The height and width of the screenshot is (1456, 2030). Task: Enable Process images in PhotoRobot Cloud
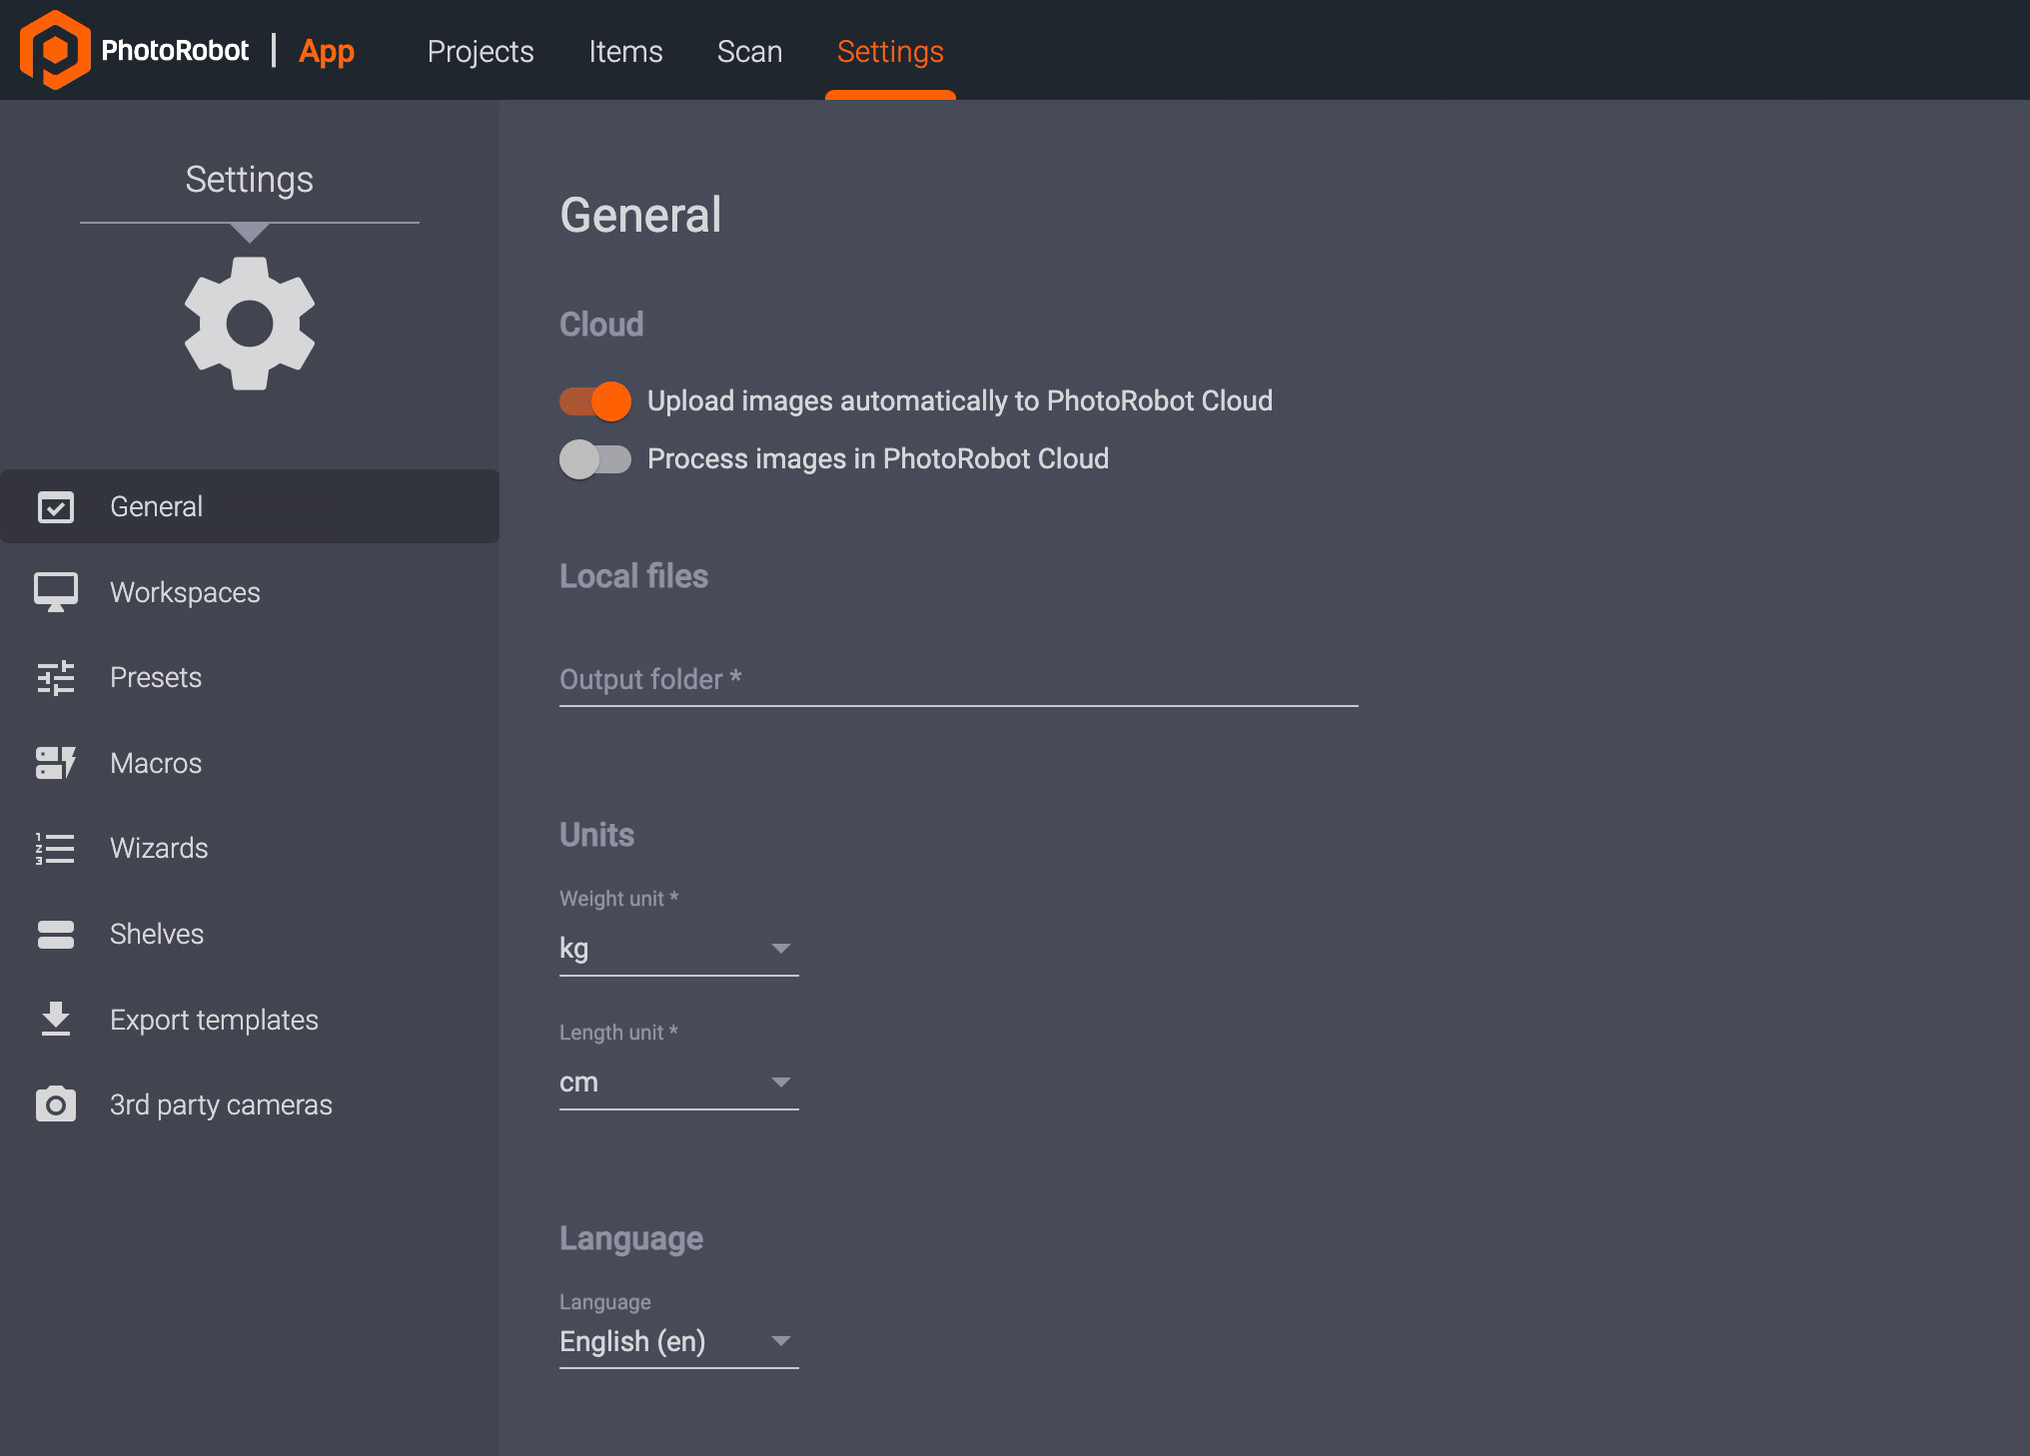[595, 459]
